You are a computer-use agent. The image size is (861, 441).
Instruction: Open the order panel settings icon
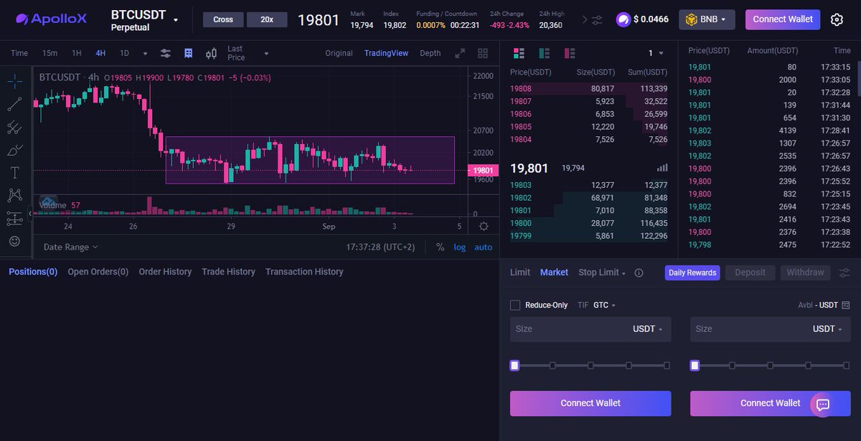(x=844, y=272)
